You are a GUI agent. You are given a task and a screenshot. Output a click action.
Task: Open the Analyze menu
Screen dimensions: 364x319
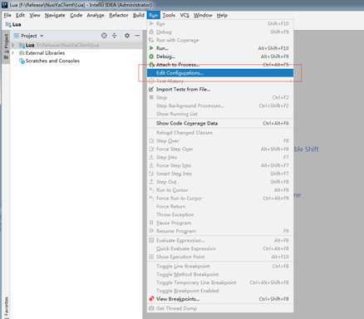(x=96, y=15)
